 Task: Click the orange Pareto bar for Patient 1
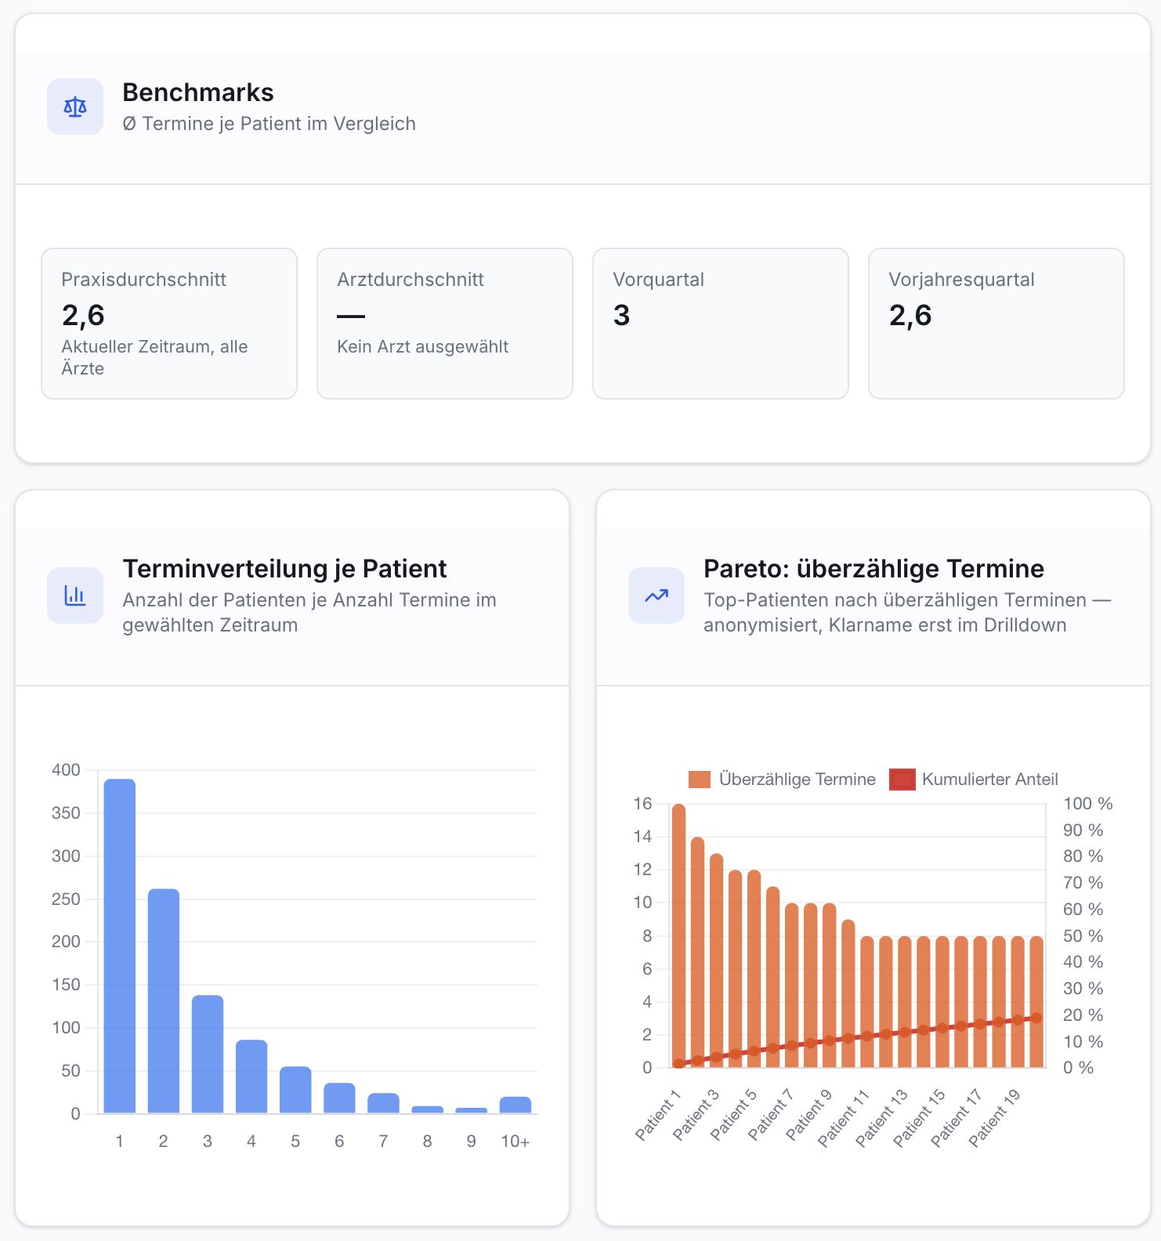pyautogui.click(x=678, y=935)
